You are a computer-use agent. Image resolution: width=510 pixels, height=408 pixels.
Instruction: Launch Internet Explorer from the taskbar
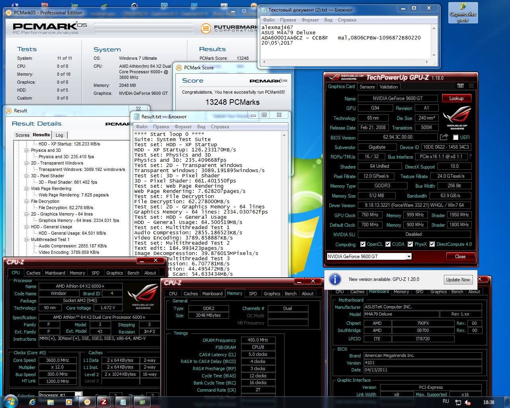pos(32,402)
